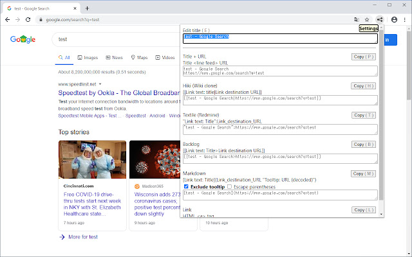Click the Edit title text field
412x257 pixels.
pos(279,37)
